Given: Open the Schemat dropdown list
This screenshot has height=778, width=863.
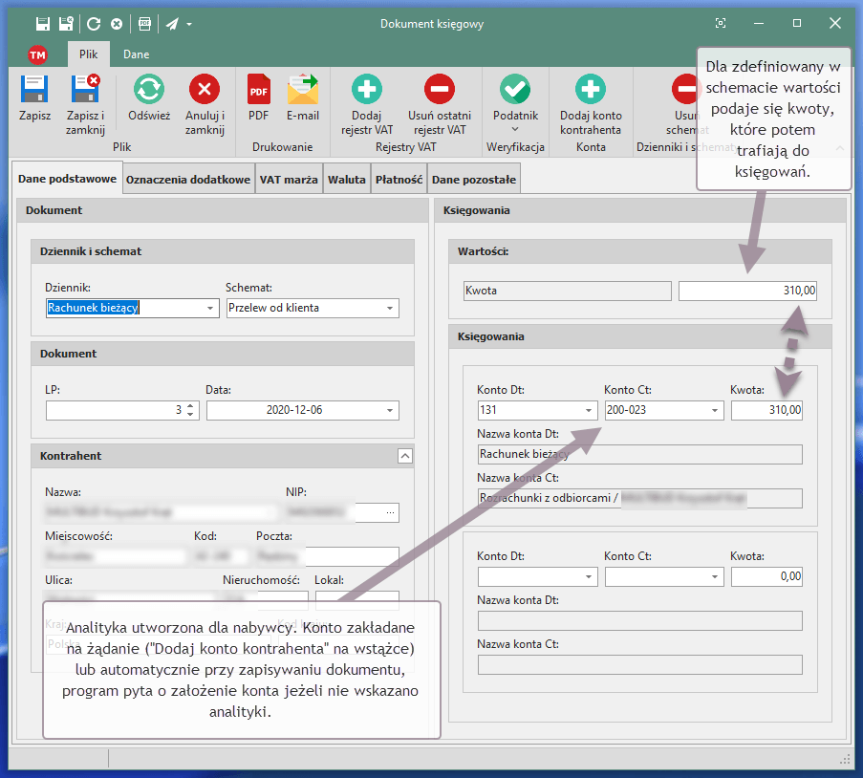Looking at the screenshot, I should click(390, 309).
